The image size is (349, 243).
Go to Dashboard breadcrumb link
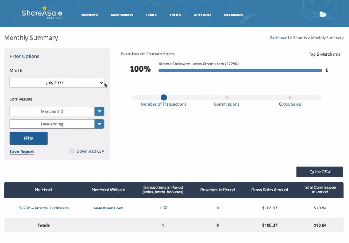coord(279,38)
